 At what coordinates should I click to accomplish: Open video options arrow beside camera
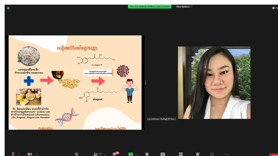tap(36, 154)
